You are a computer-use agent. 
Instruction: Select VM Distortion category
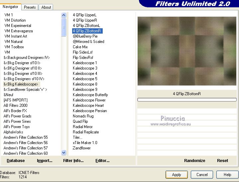(15, 20)
